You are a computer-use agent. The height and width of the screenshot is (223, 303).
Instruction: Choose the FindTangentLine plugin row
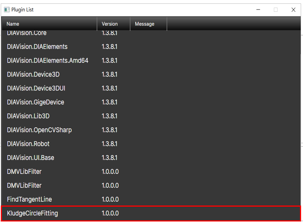pos(29,199)
